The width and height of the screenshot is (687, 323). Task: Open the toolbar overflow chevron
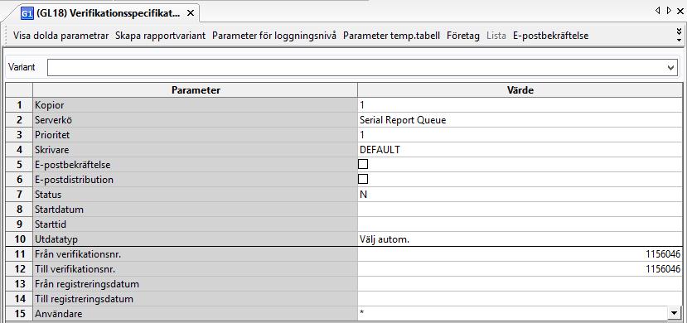point(679,36)
